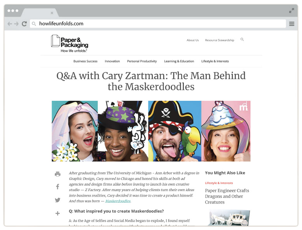
Task: Print the article using printer icon
Action: point(58,174)
